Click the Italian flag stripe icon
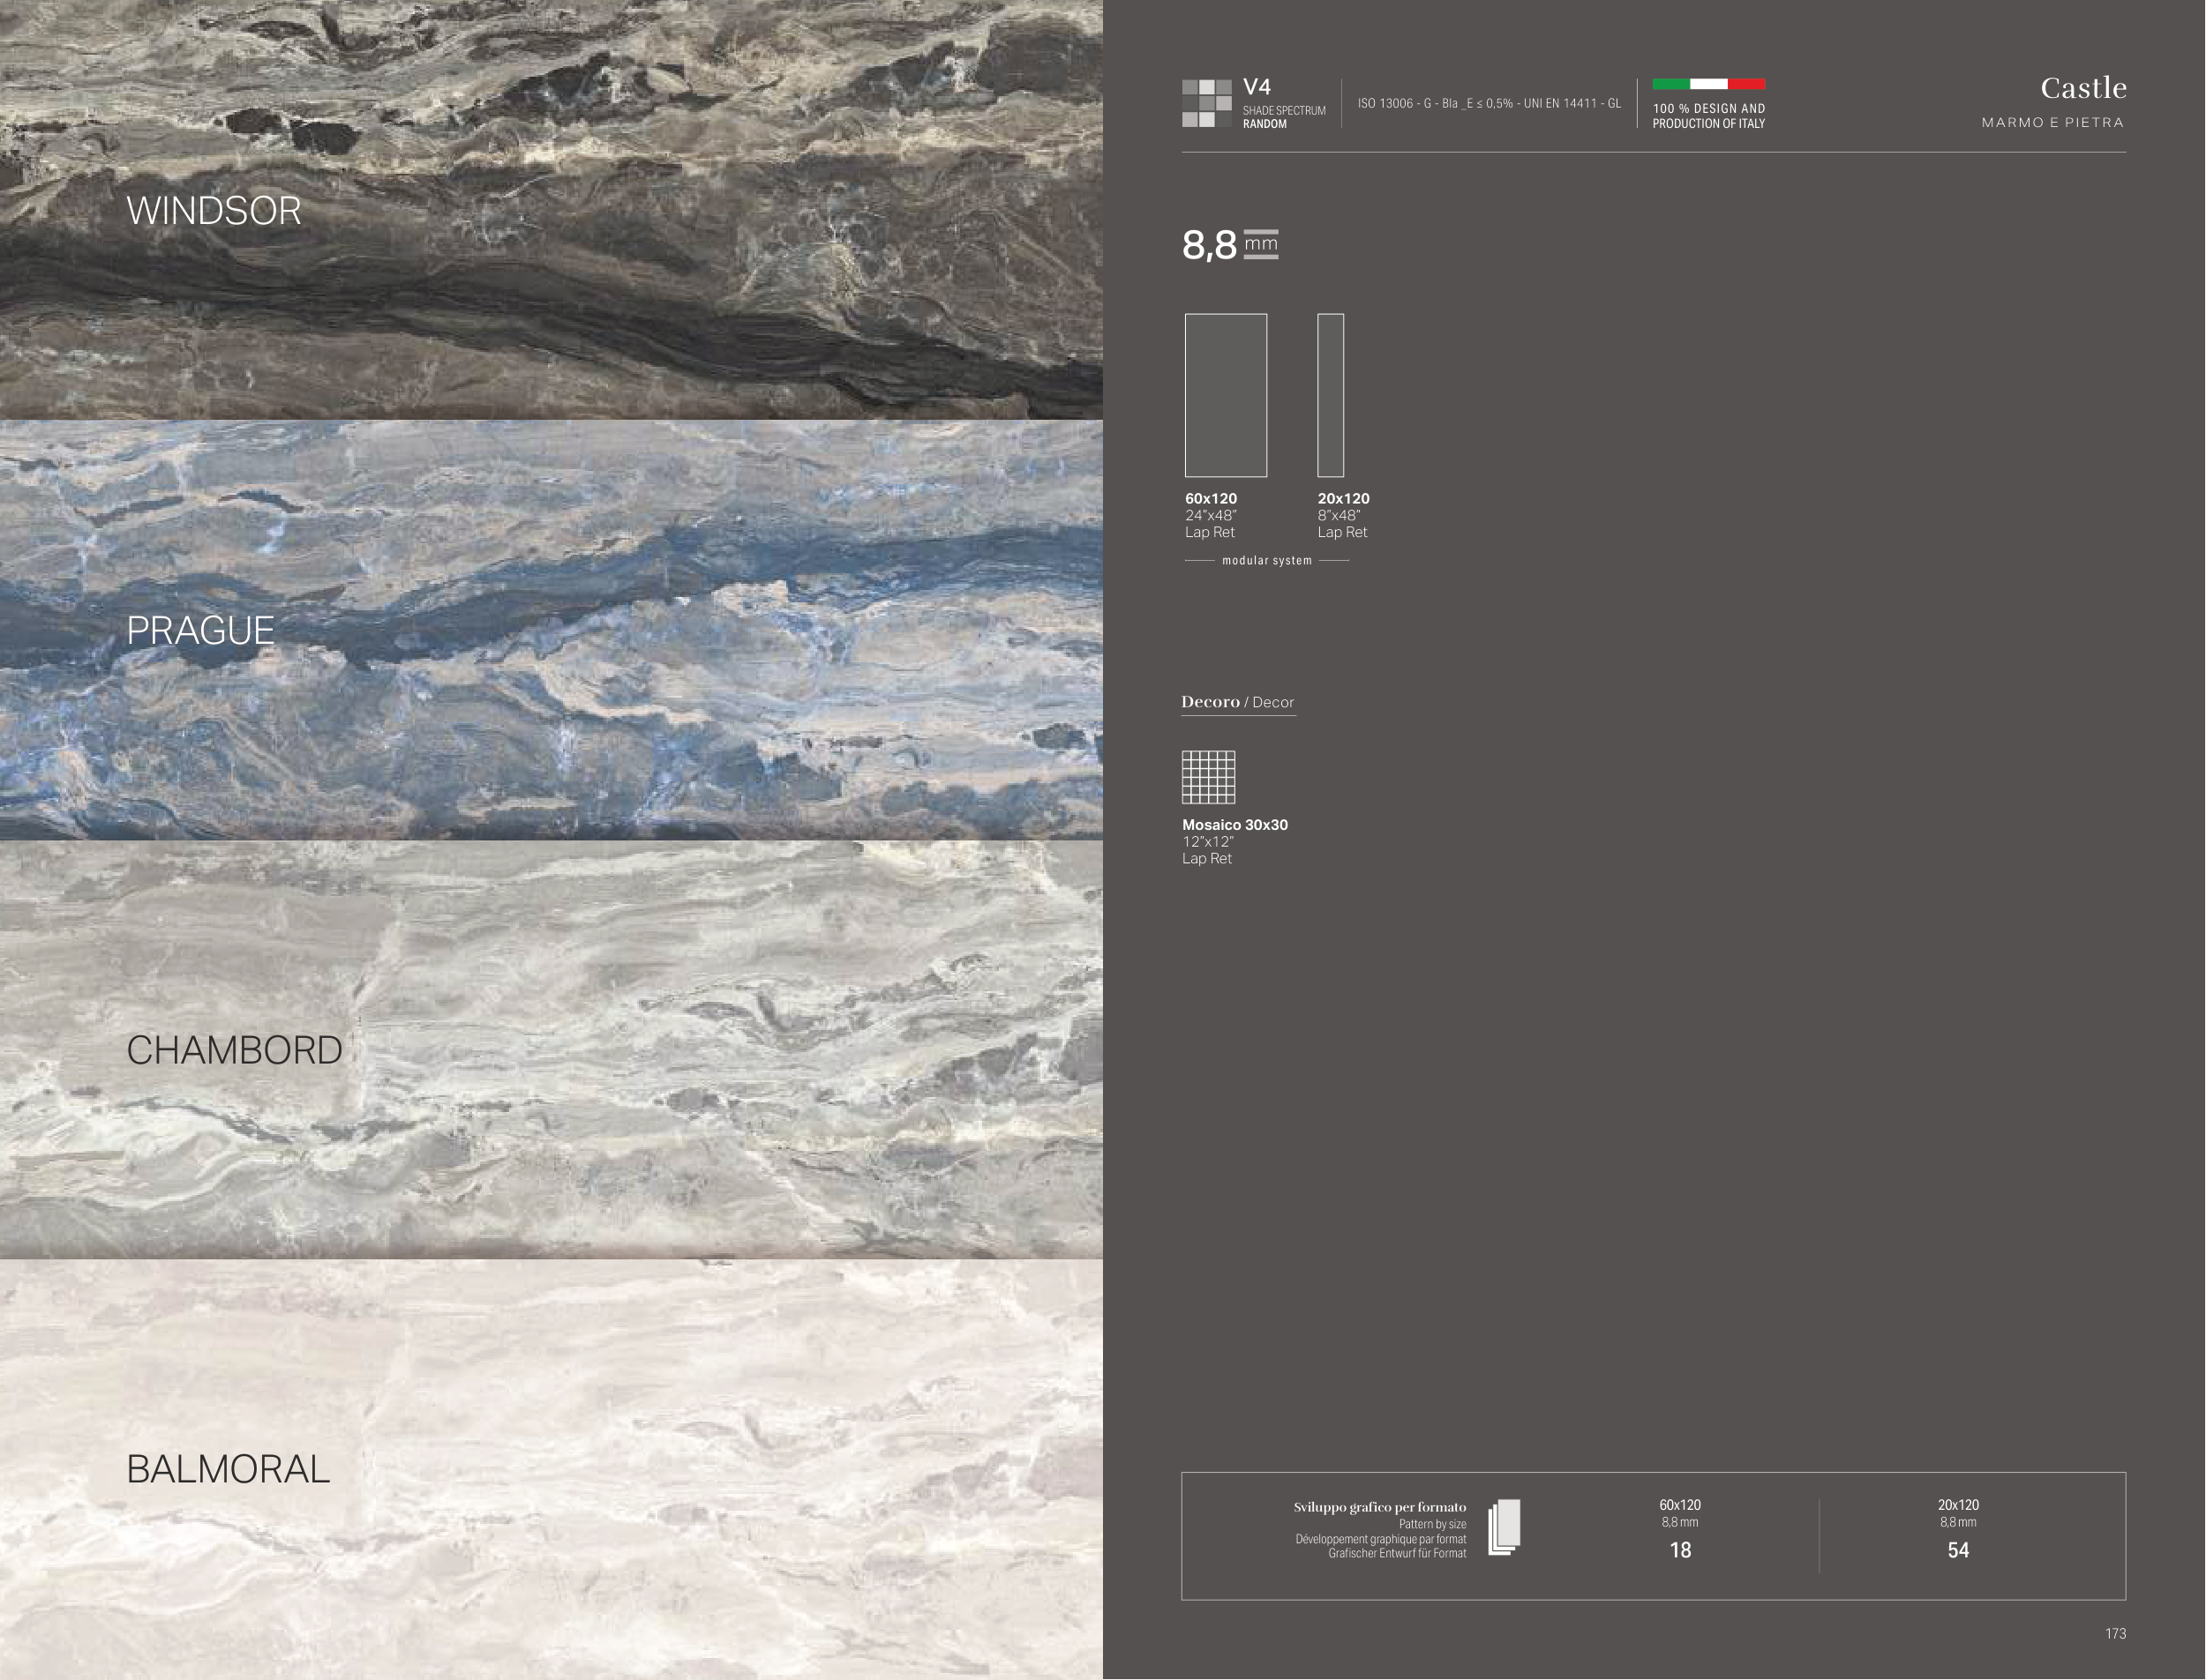Screen dimensions: 2206x1680 point(1707,84)
